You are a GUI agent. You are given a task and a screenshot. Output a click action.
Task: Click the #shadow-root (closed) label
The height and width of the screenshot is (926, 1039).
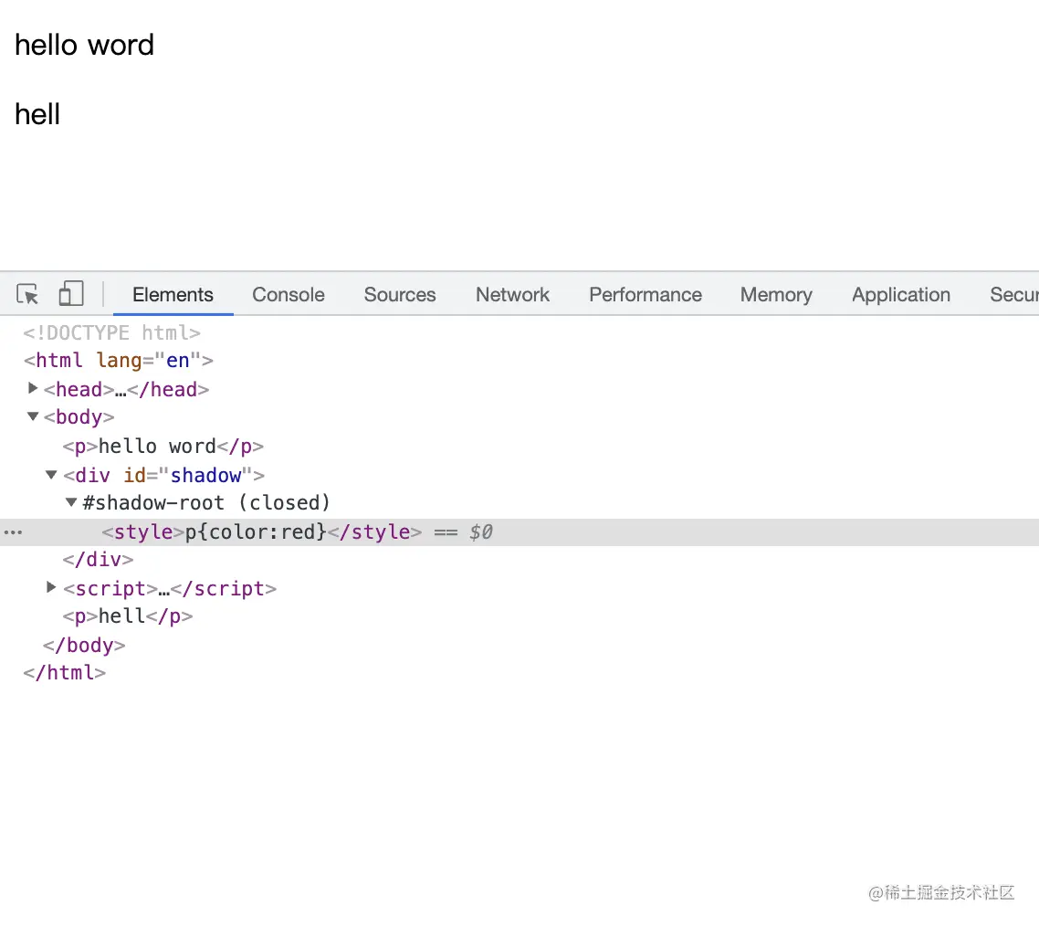(206, 503)
